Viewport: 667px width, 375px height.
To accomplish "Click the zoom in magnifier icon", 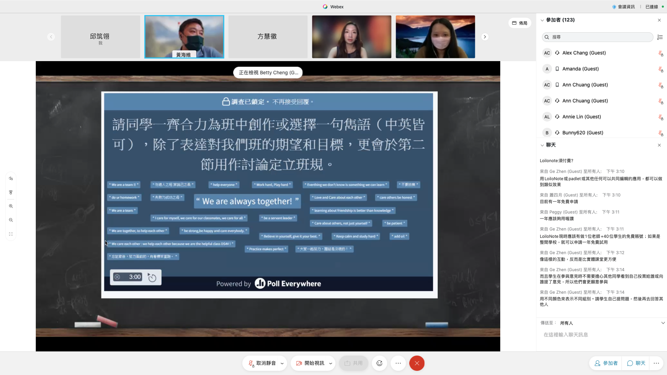I will click(x=11, y=206).
